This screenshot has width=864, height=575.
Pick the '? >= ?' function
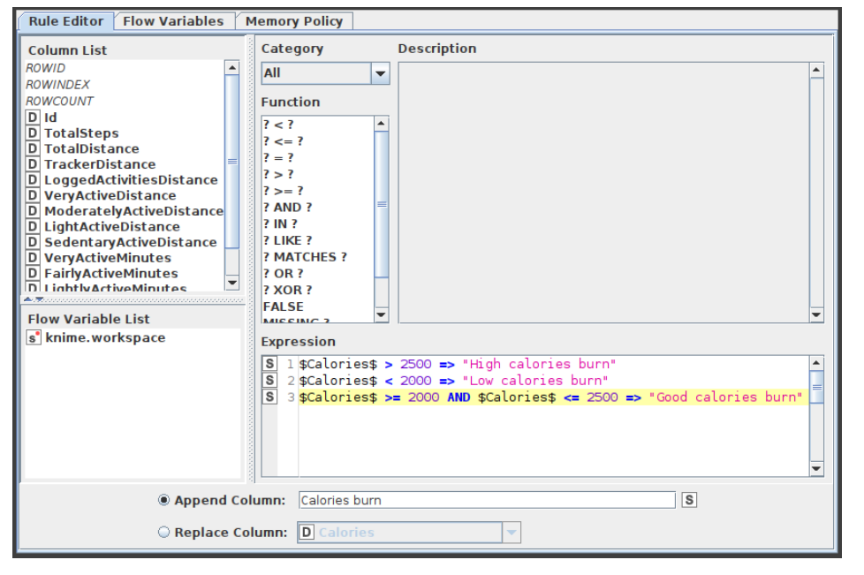(x=284, y=191)
